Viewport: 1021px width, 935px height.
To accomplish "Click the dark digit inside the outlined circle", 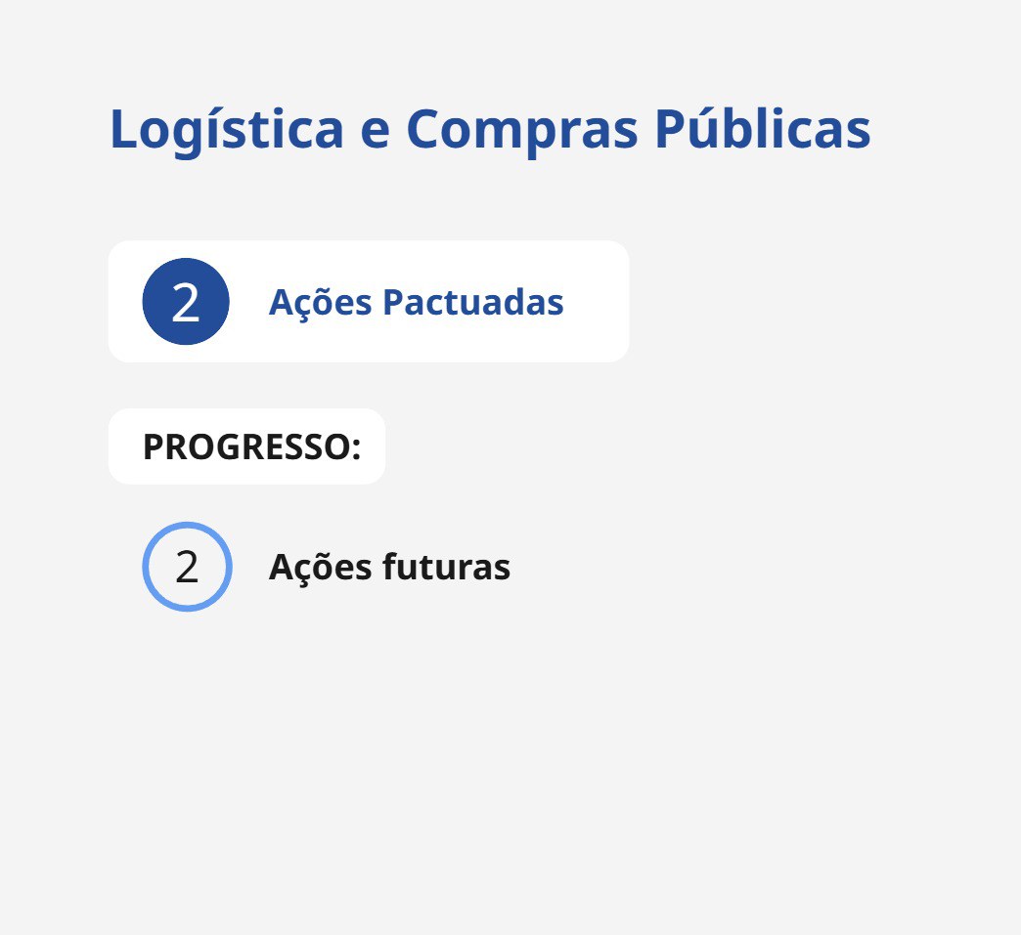I will (187, 568).
